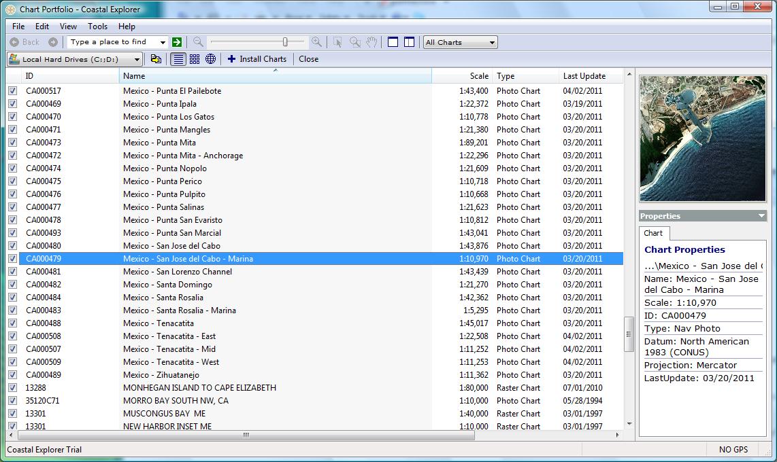Viewport: 777px width, 462px height.
Task: Click the zoom out magnifier icon
Action: pos(198,42)
